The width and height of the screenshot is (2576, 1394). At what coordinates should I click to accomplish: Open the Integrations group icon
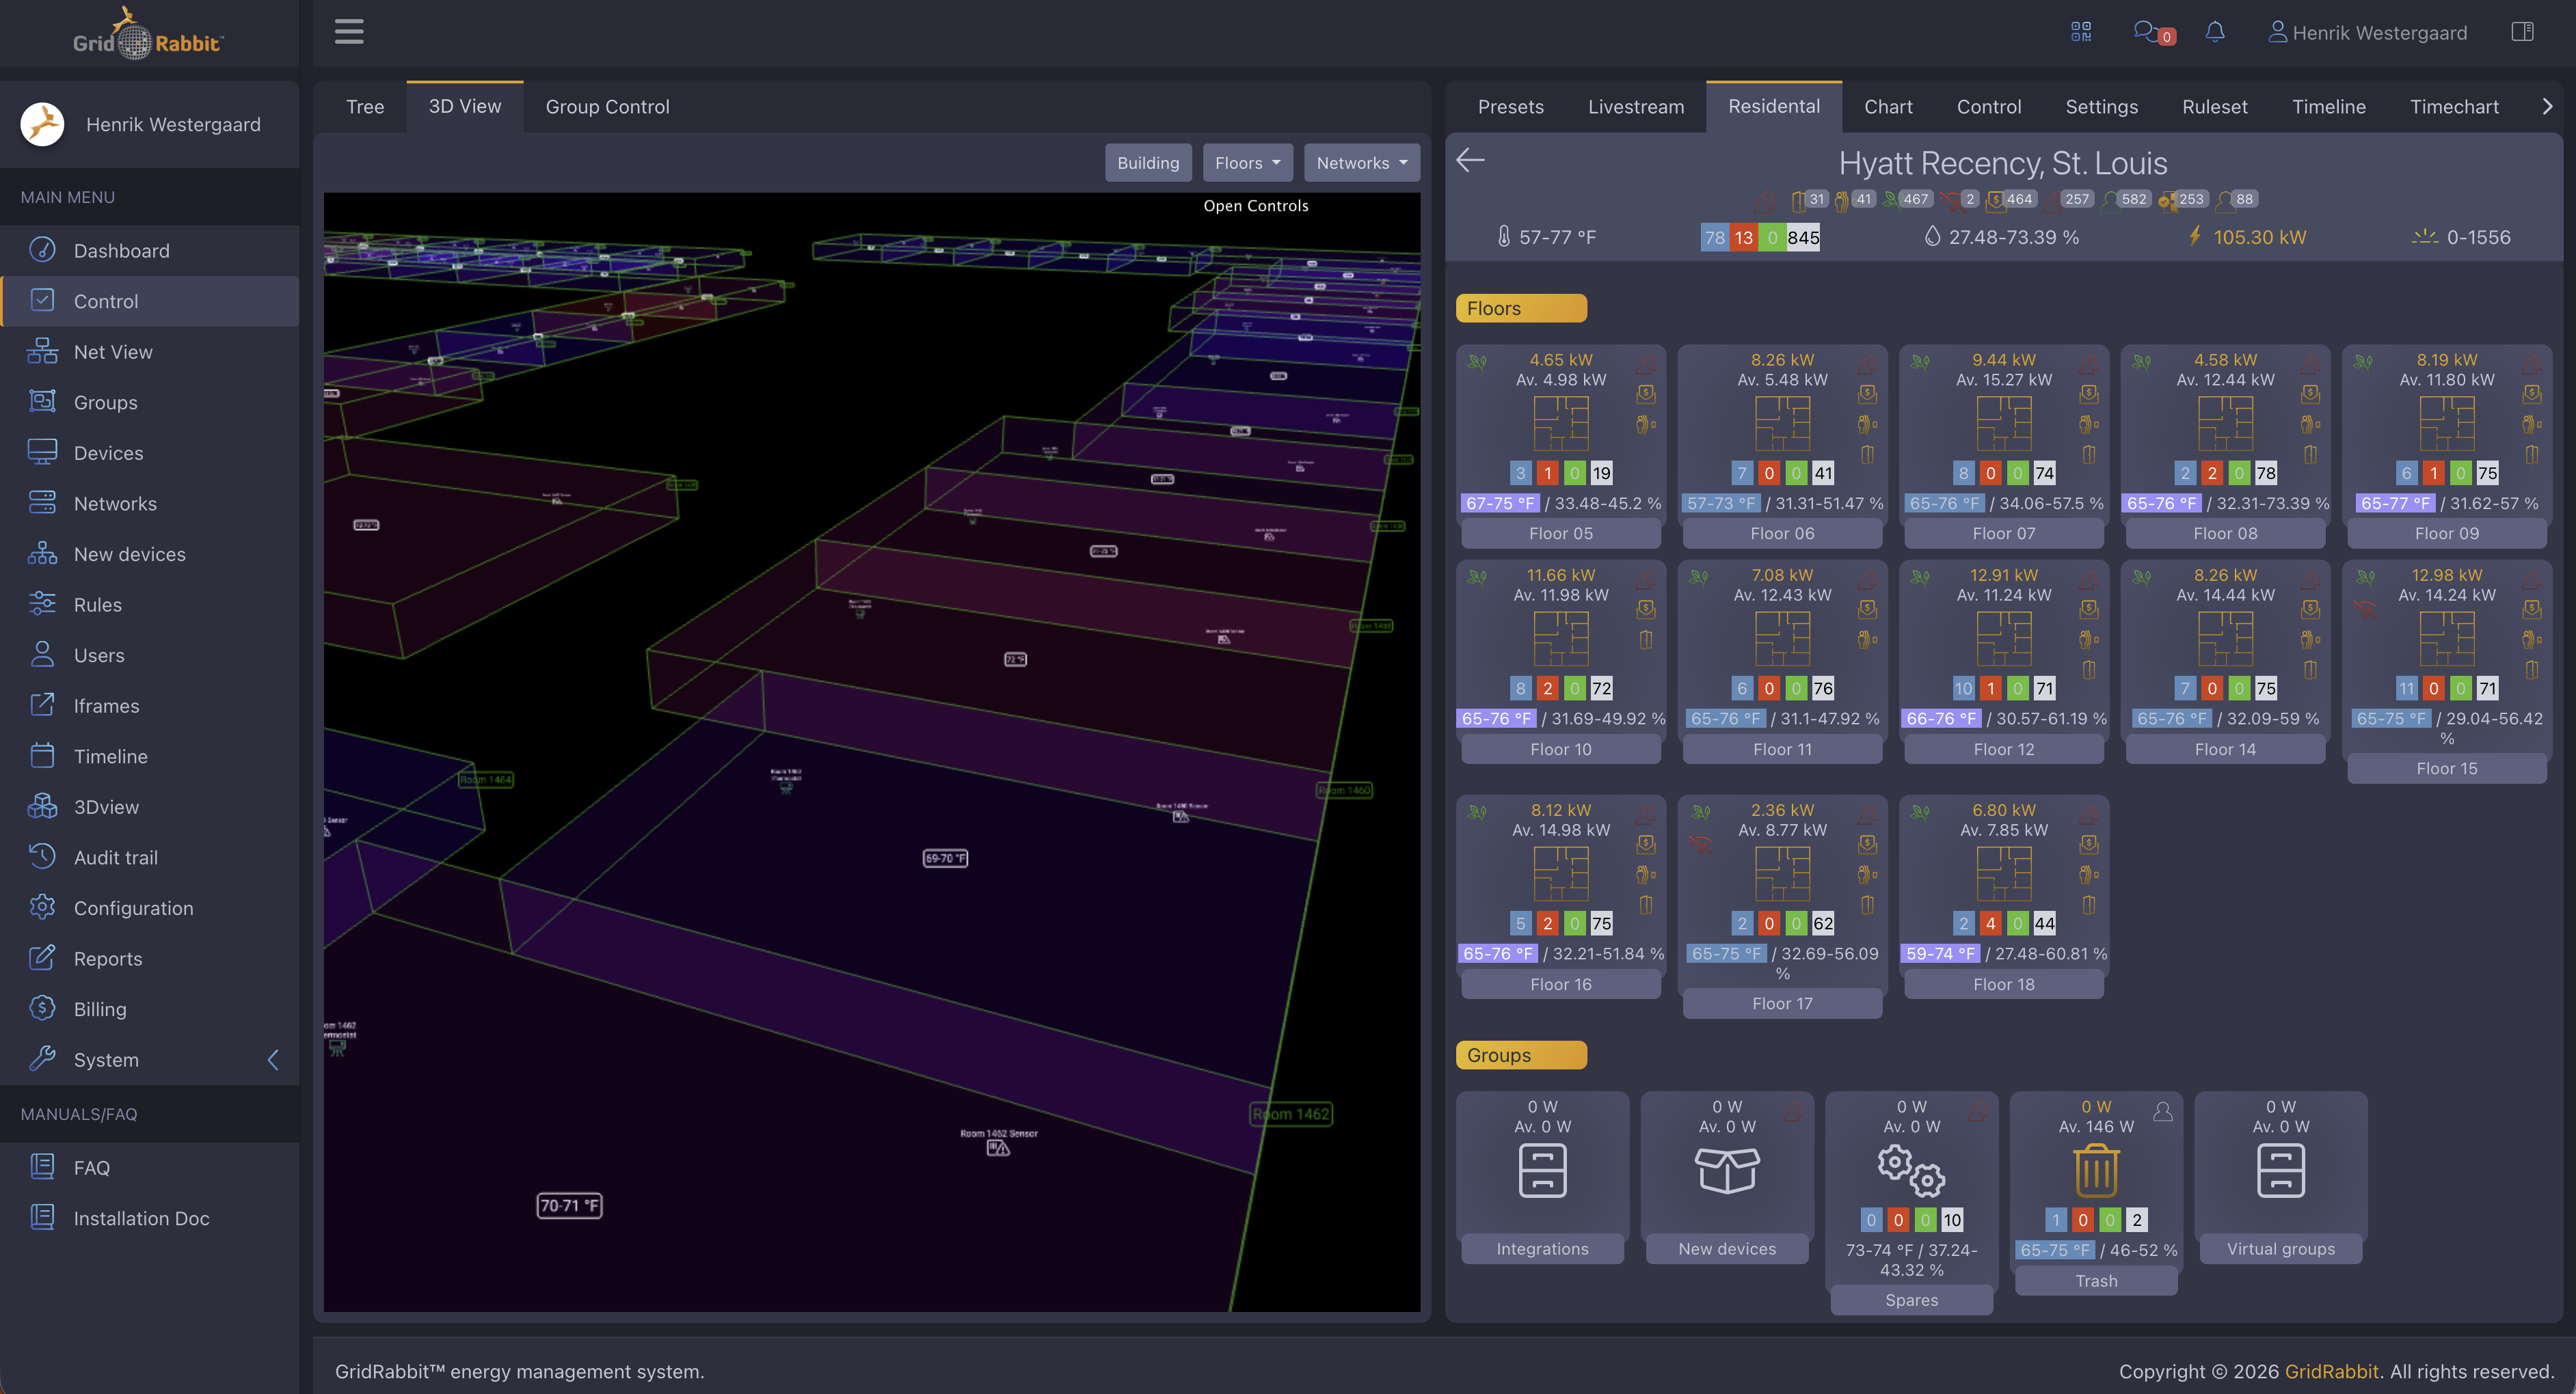pyautogui.click(x=1542, y=1170)
